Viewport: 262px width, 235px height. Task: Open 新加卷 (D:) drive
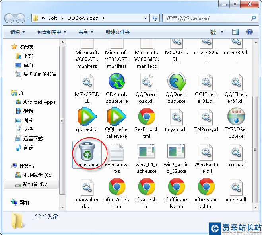click(31, 184)
